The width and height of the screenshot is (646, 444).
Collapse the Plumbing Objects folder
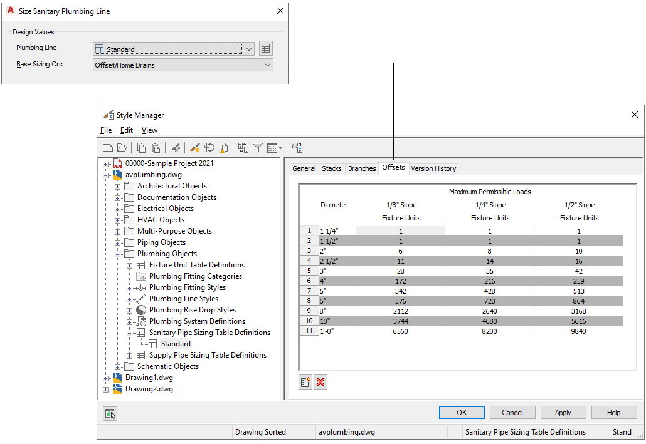[x=117, y=254]
